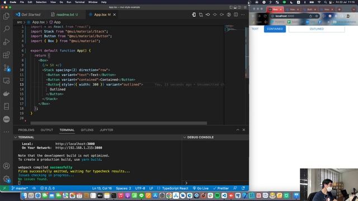Open Accounts icon in activity bar
Image resolution: width=358 pixels, height=201 pixels.
(x=6, y=166)
